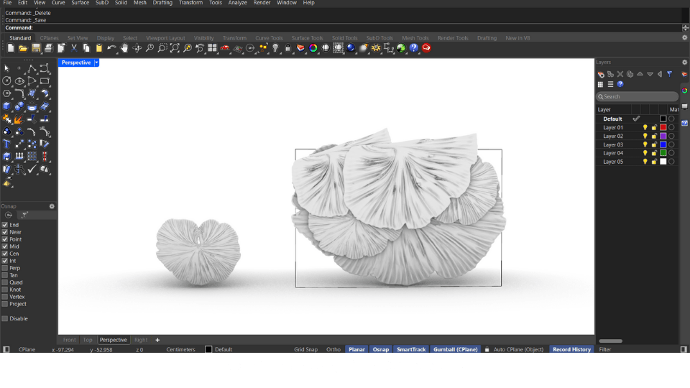
Task: Switch to the Curve Tools toolbar tab
Action: [x=269, y=38]
